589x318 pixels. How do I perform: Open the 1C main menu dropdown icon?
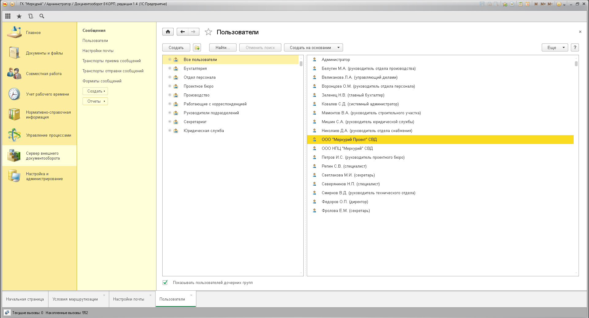[12, 4]
